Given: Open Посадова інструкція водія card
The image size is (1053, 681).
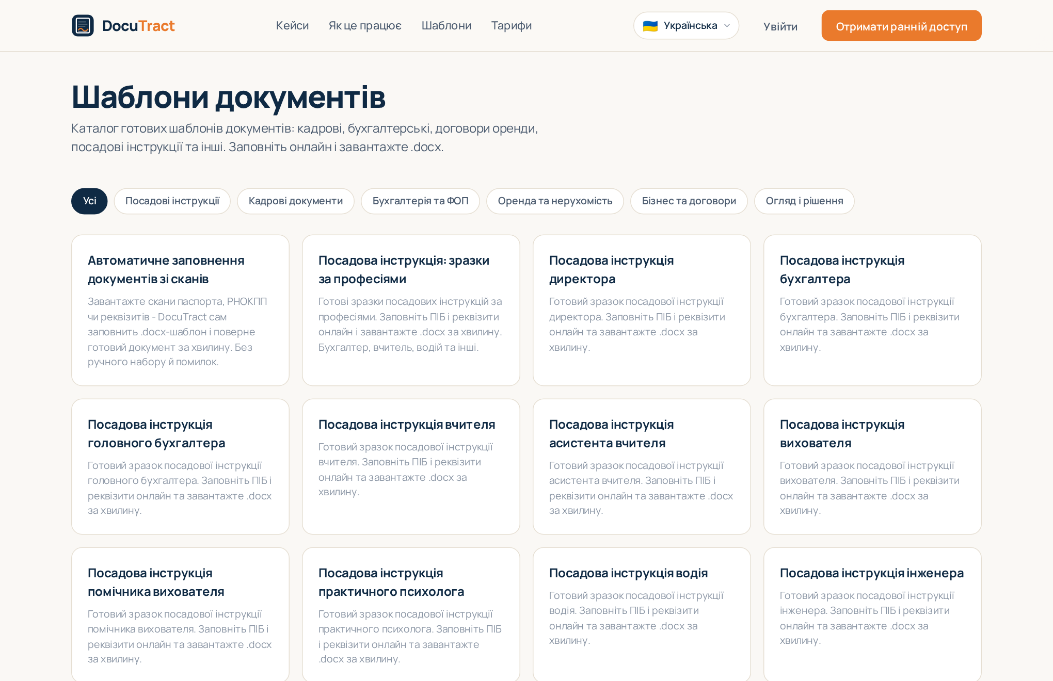Looking at the screenshot, I should 642,614.
